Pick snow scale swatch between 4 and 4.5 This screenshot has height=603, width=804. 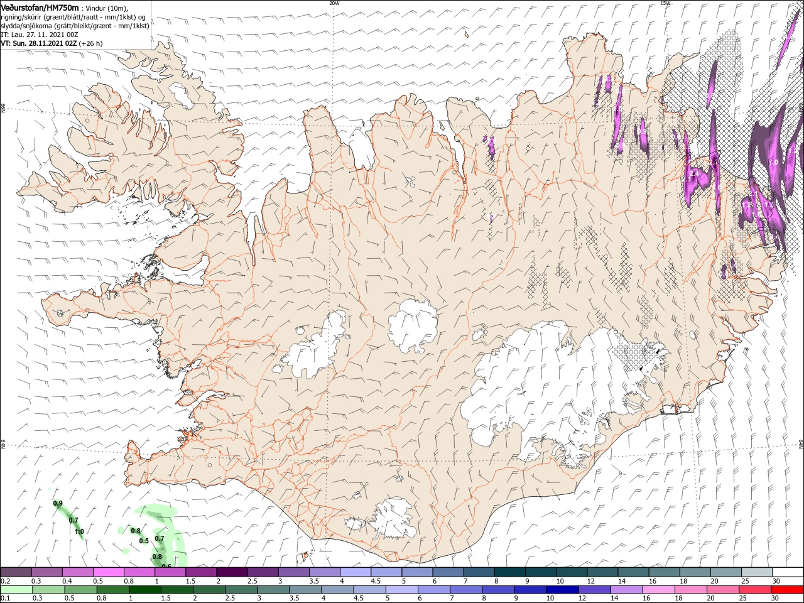click(x=355, y=572)
